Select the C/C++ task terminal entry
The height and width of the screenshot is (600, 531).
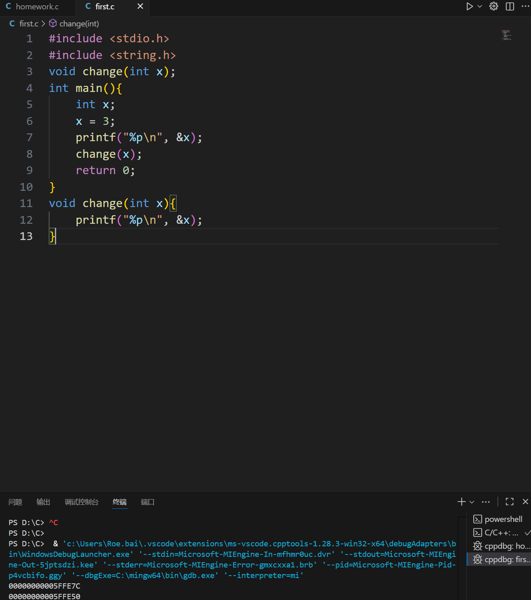499,532
